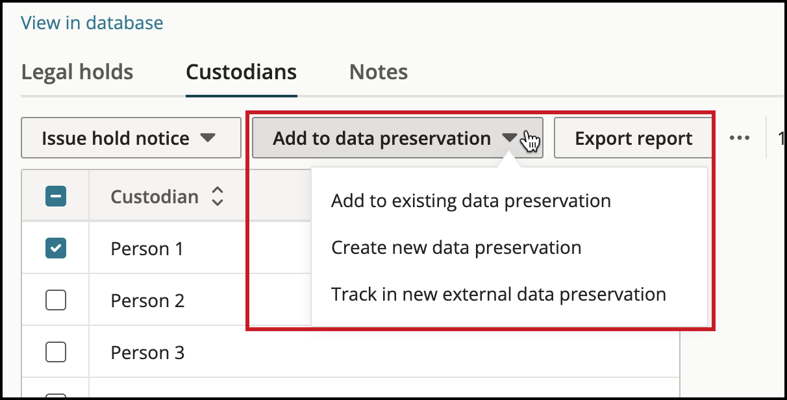Viewport: 787px width, 400px height.
Task: Follow the View in database link
Action: pos(92,23)
